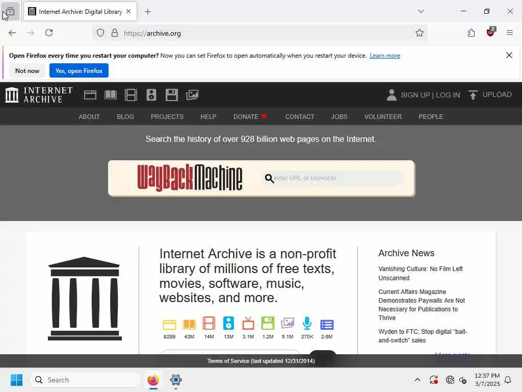522x392 pixels.
Task: Open the 5.1M images collection icon
Action: pos(288,323)
